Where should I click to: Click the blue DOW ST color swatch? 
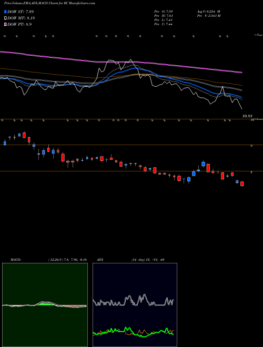click(5, 12)
